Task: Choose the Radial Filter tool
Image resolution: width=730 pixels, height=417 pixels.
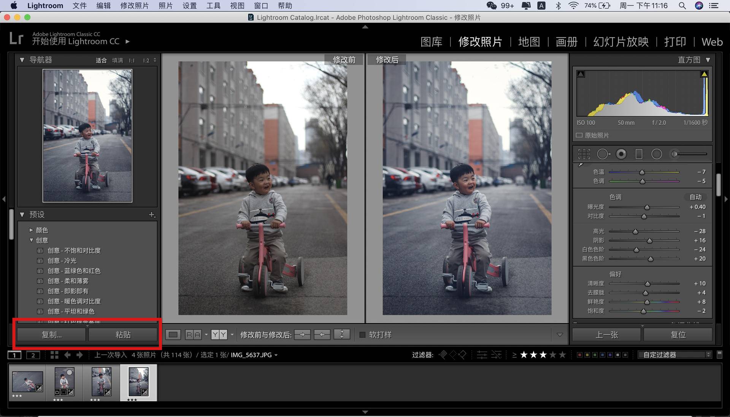Action: click(x=657, y=154)
